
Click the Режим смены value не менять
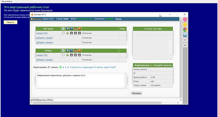[x=155, y=85]
